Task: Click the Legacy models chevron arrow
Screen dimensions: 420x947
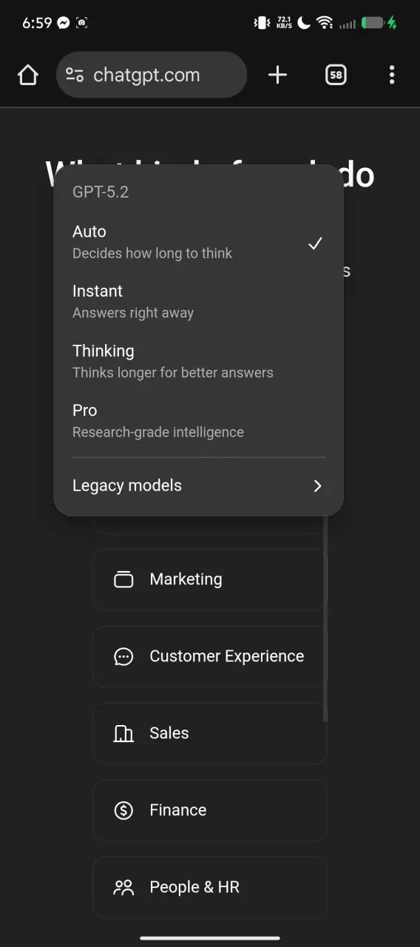Action: (317, 486)
